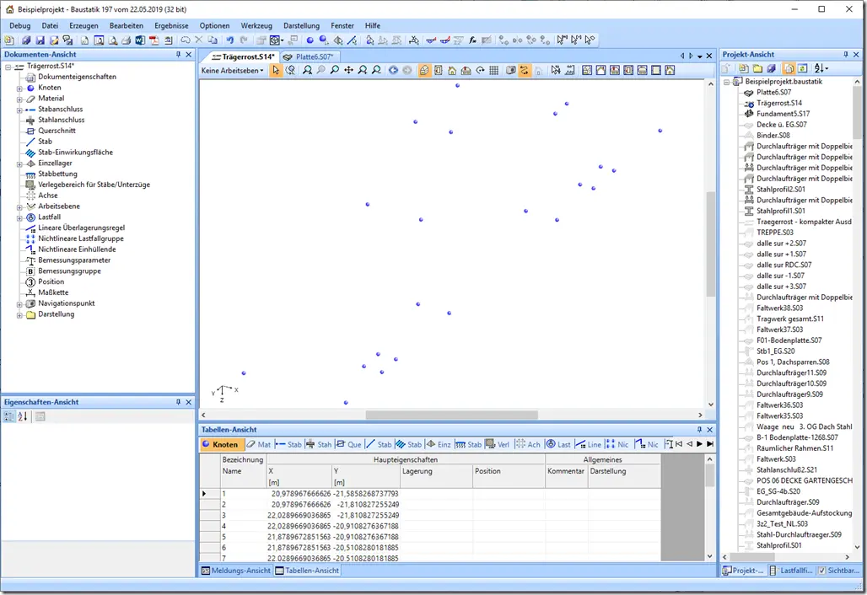This screenshot has width=867, height=595.
Task: Click the Word export icon
Action: click(x=139, y=40)
